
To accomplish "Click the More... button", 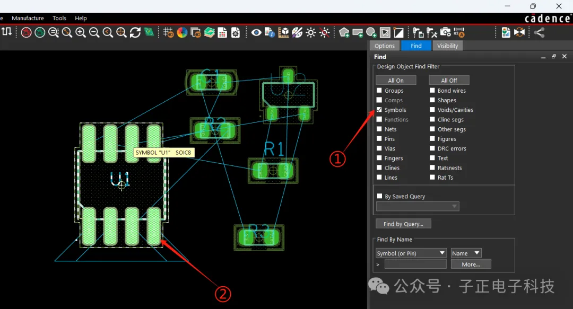I will pos(471,264).
